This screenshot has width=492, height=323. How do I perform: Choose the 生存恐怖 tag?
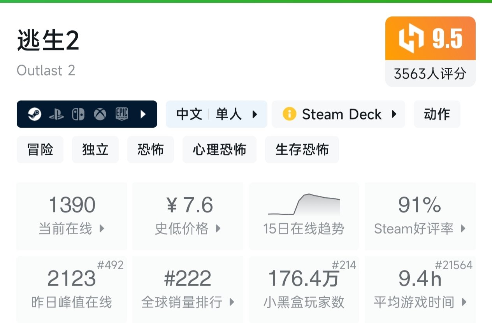(x=302, y=149)
